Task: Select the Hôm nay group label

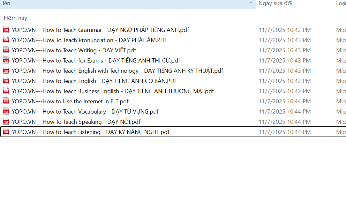Action: 16,18
